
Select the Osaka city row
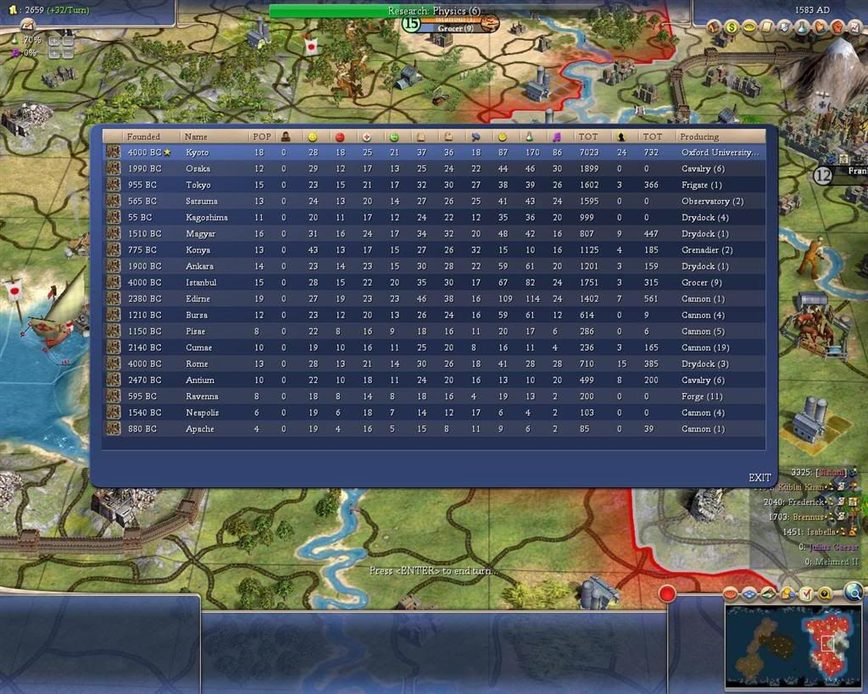434,169
